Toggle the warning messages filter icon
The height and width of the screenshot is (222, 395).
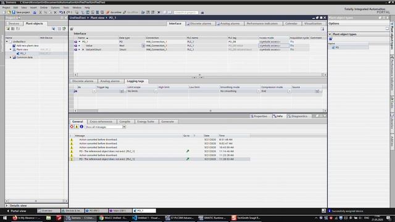pos(77,127)
